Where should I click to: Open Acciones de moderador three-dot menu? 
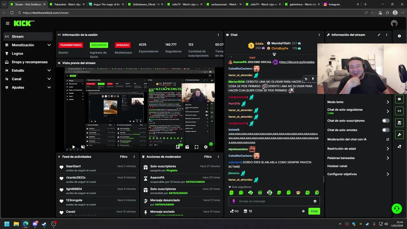tap(218, 157)
